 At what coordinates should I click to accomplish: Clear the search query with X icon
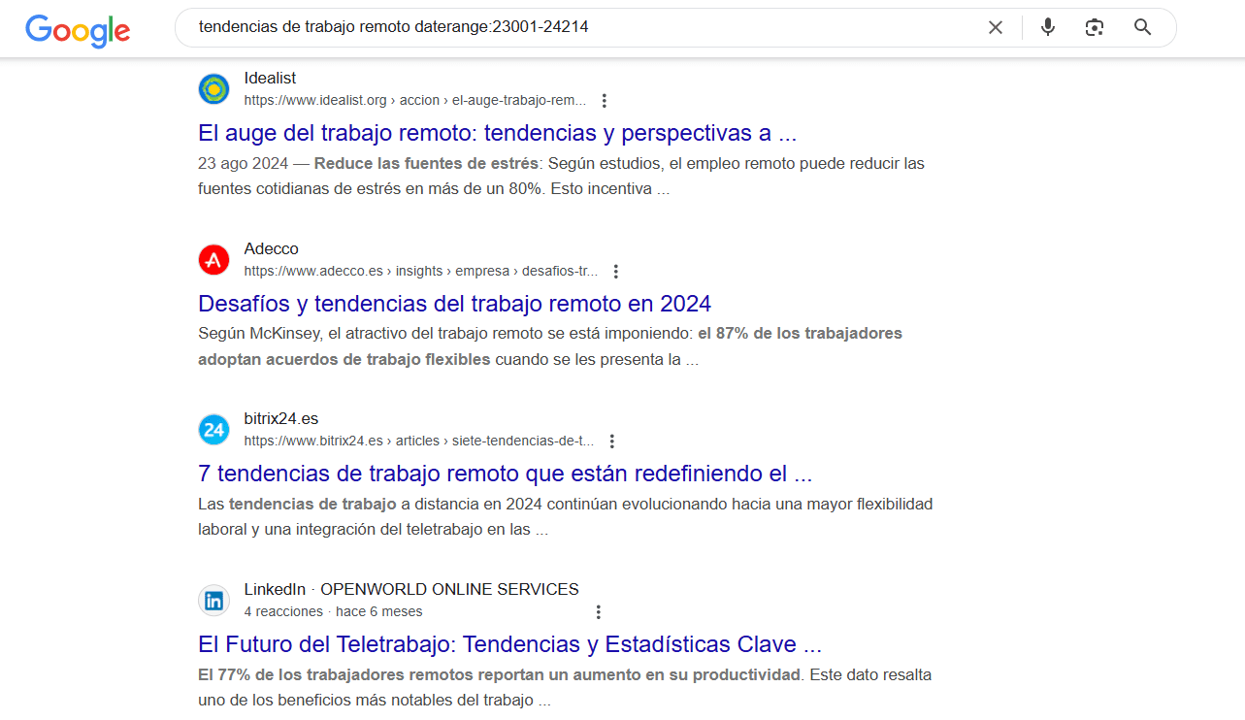[995, 27]
